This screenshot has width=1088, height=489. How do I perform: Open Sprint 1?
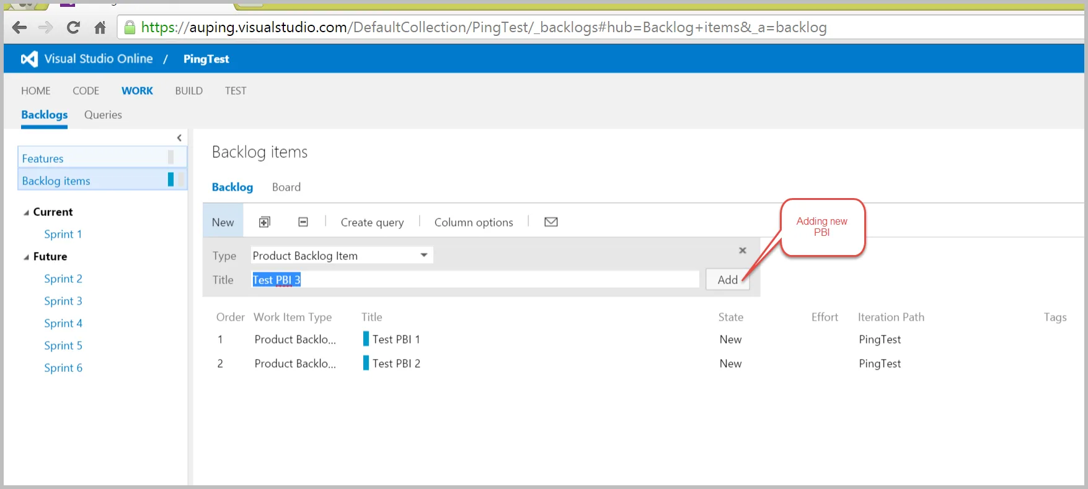pos(63,234)
